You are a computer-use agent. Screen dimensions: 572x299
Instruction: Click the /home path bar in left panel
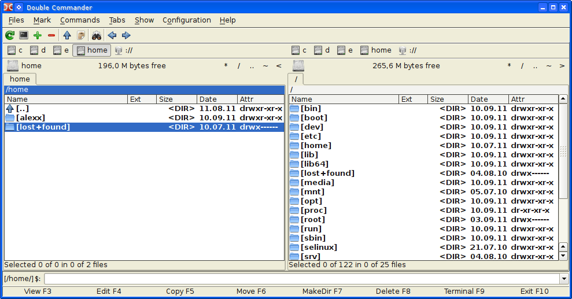pos(144,90)
